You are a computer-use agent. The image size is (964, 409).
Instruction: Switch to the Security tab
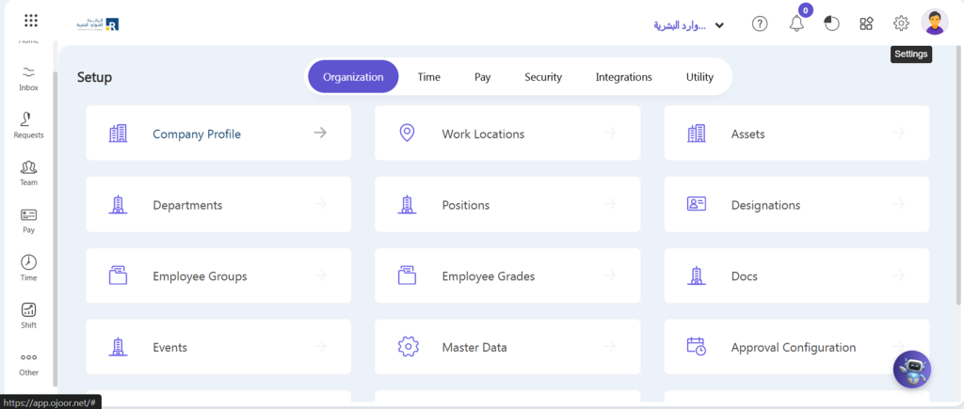(543, 77)
